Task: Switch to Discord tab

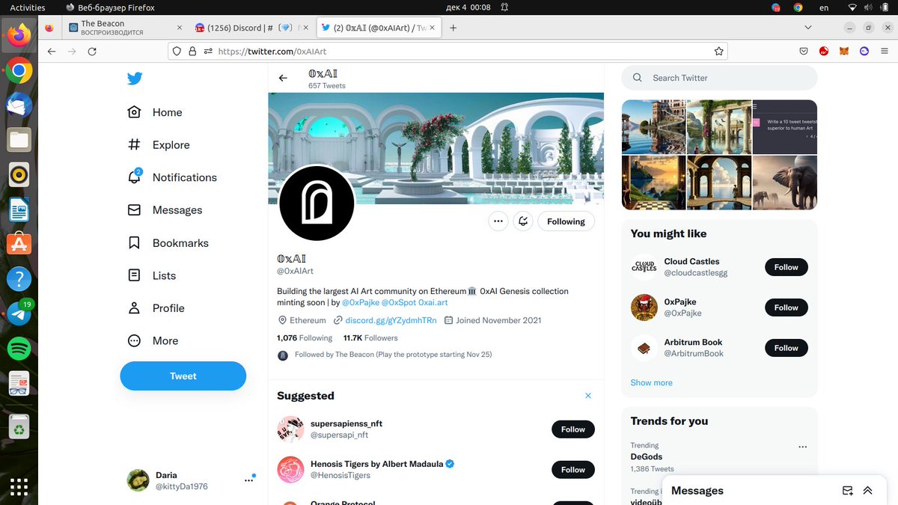Action: click(x=251, y=28)
